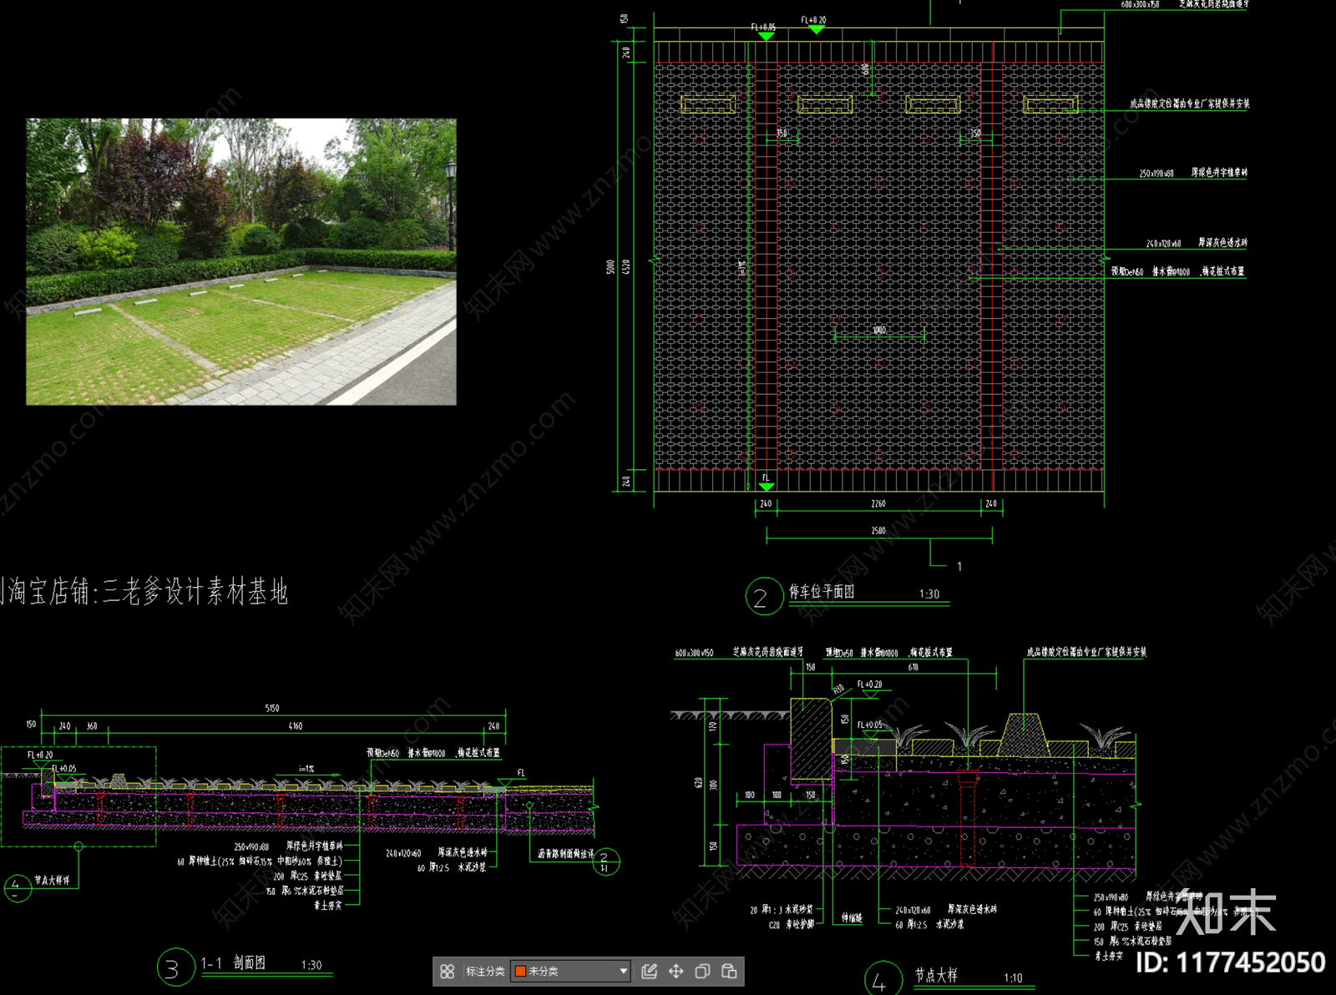Screen dimensions: 1336x995
Task: Click the orange category color swatch
Action: (x=520, y=971)
